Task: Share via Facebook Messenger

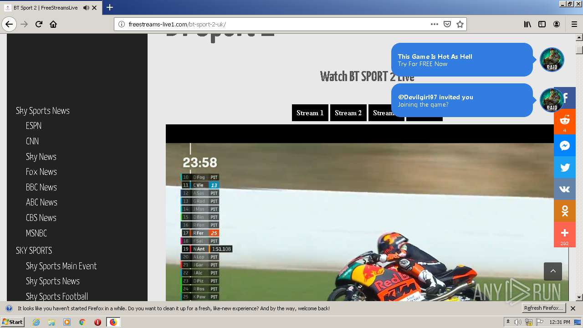Action: coord(565,146)
